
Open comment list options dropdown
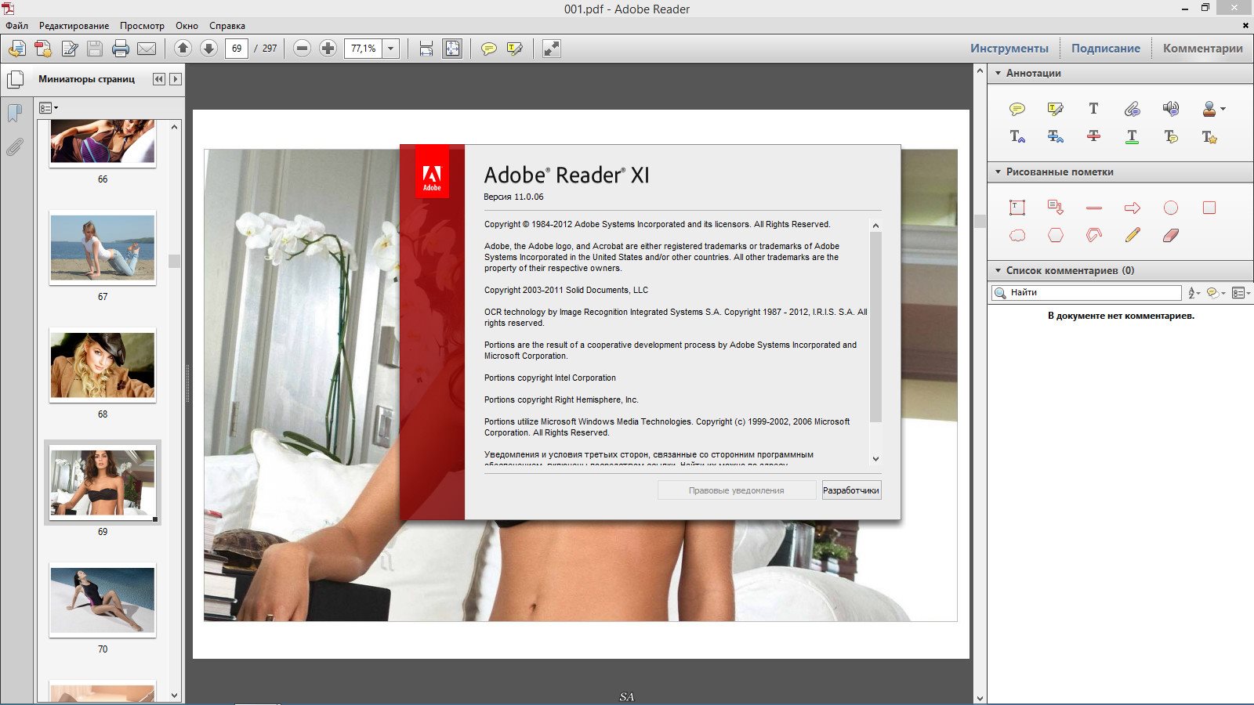click(1241, 293)
